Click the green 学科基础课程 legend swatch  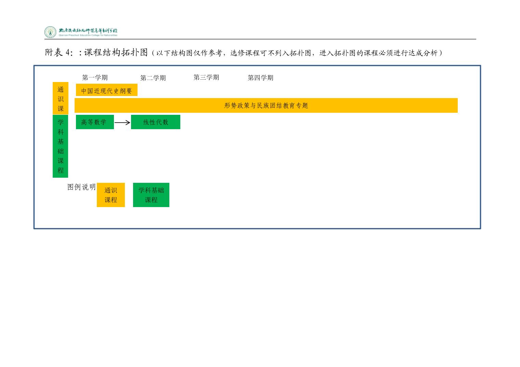[151, 195]
